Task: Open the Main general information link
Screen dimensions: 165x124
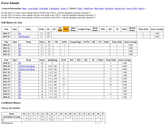Action: coord(24,9)
